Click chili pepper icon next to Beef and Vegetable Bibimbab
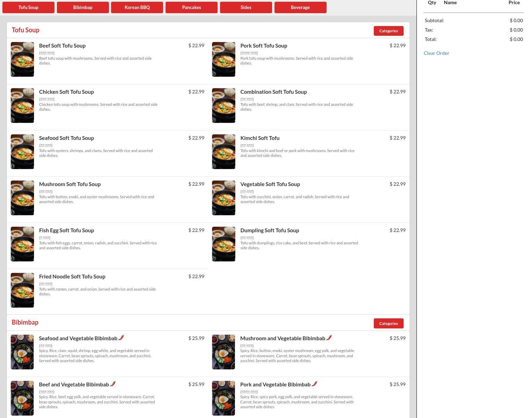 [x=113, y=384]
